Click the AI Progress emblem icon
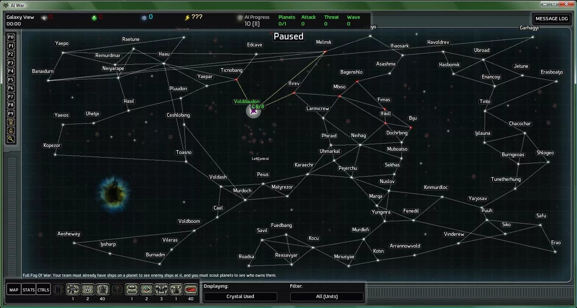Screen dimensions: 577x308 point(240,18)
